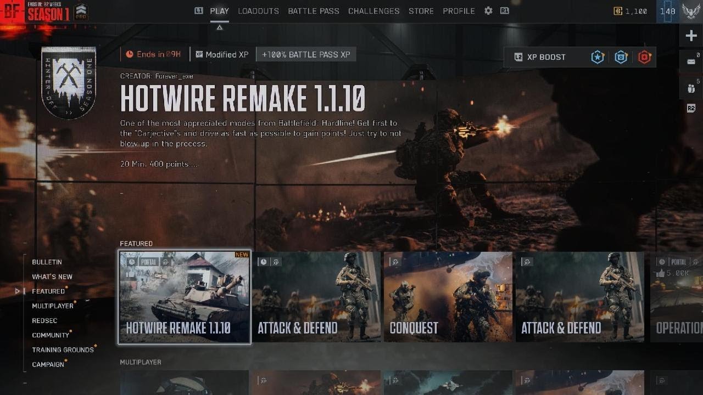Click the "20 Min. 400 points" text
Image resolution: width=703 pixels, height=395 pixels.
tap(159, 164)
